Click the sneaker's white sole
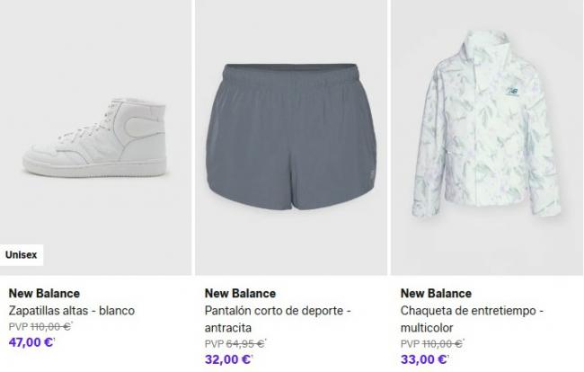584x372 pixels. (95, 168)
